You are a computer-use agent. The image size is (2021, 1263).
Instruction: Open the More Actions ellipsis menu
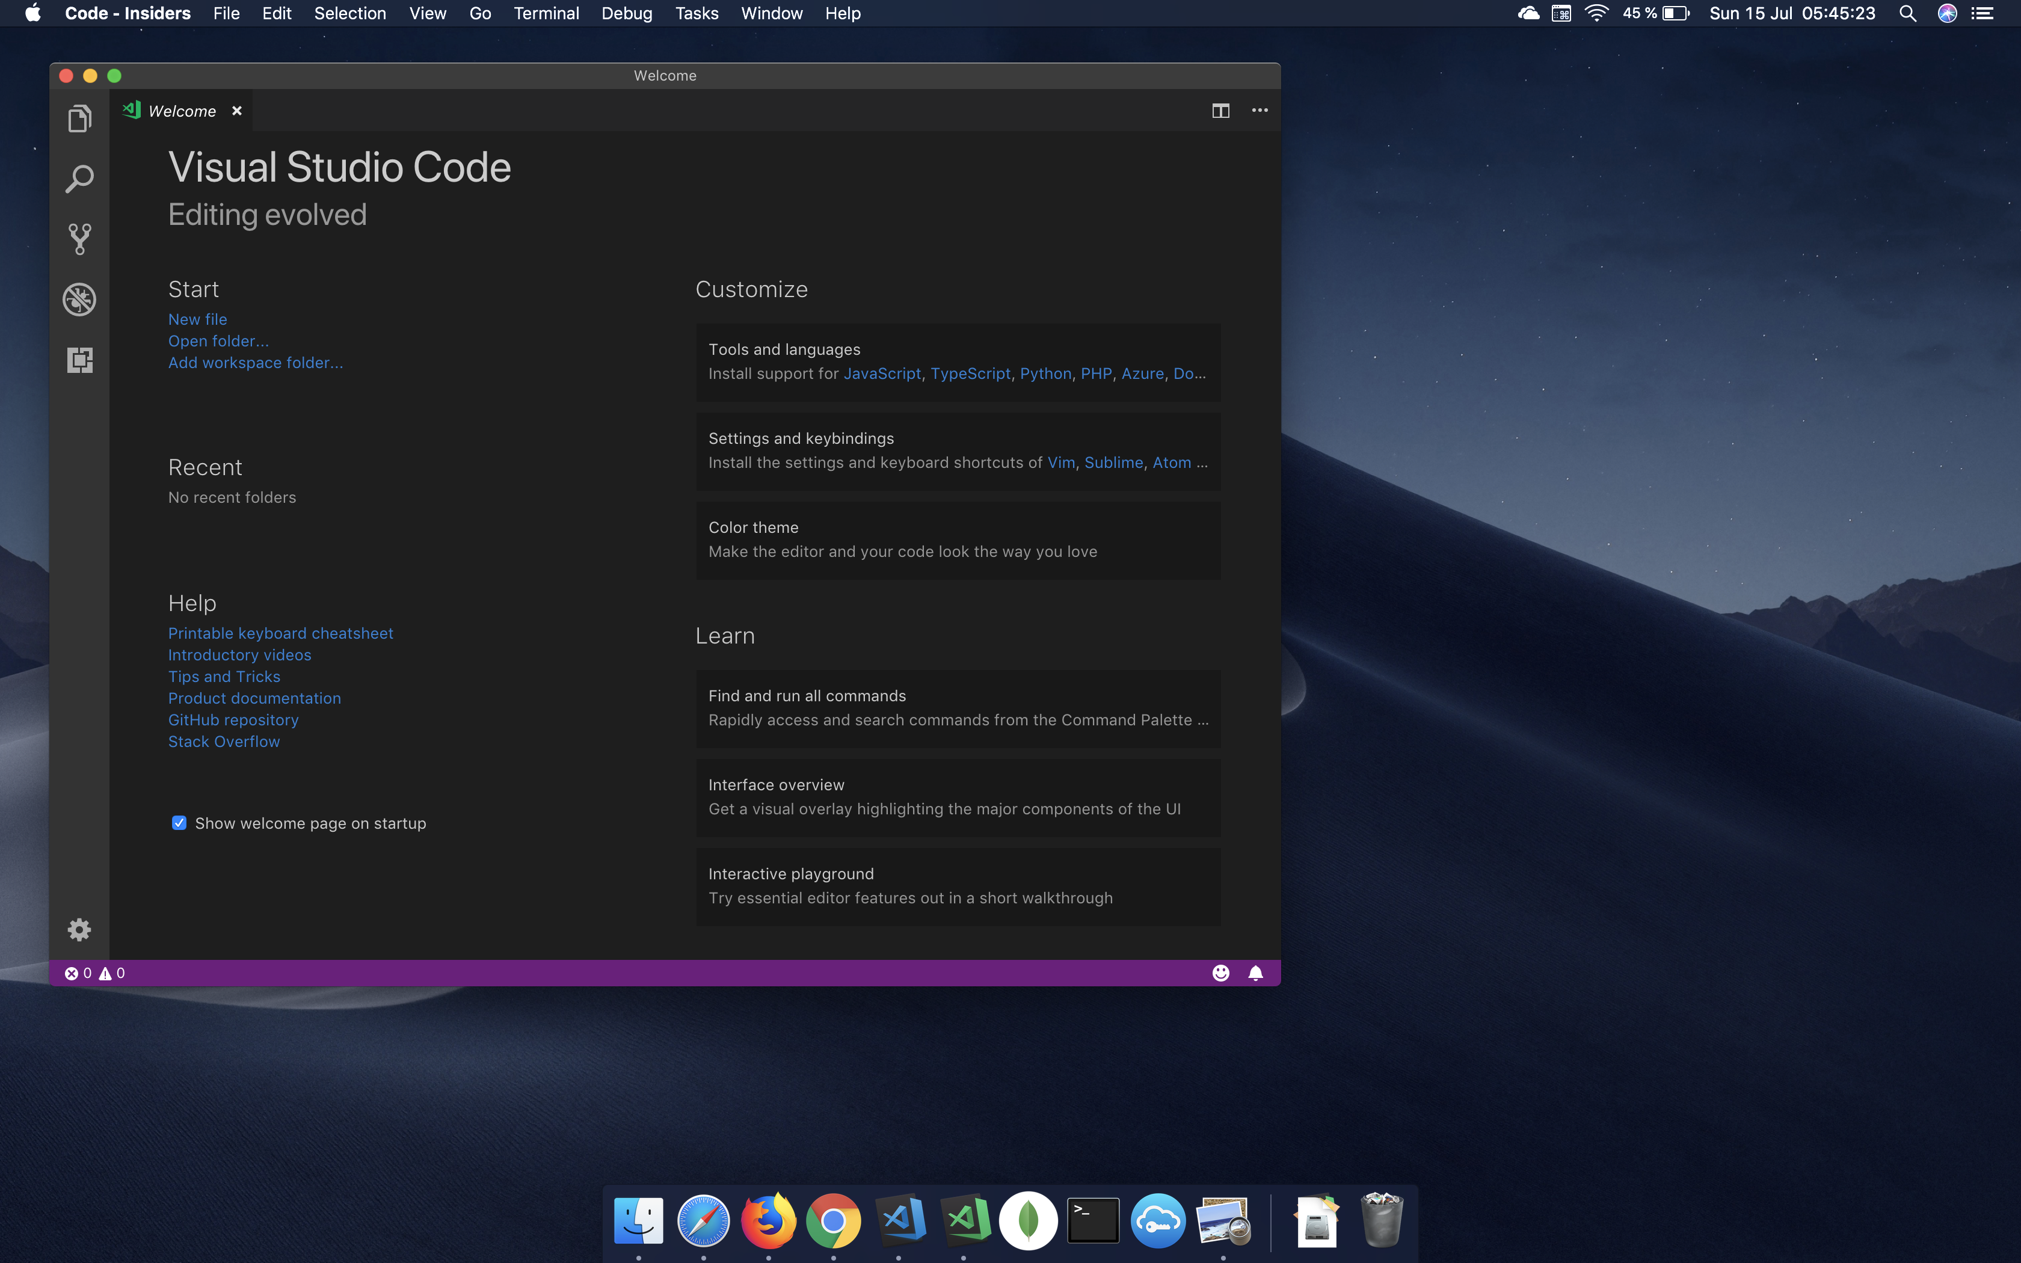[x=1260, y=110]
